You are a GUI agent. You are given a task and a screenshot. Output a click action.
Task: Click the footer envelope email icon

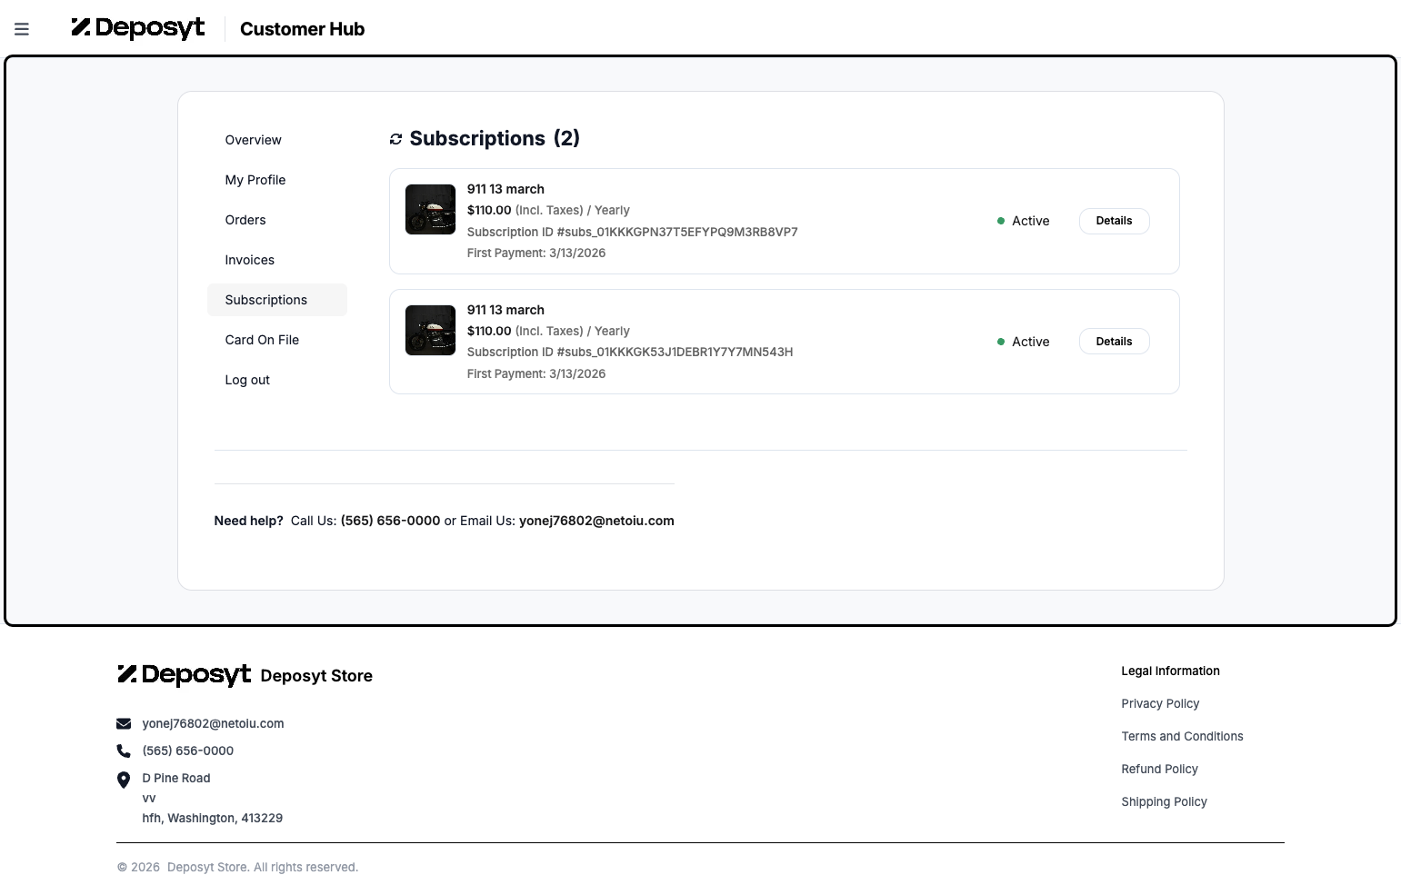[x=124, y=724]
